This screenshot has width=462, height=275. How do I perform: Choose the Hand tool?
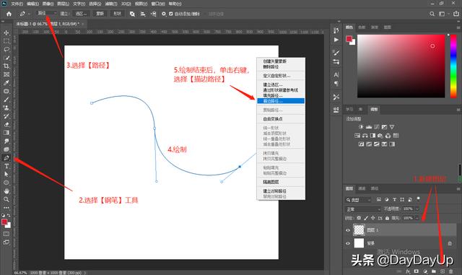pos(6,191)
